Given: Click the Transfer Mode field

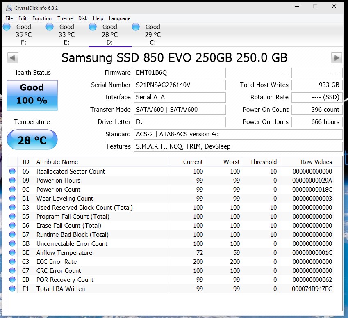Looking at the screenshot, I should tap(180, 110).
